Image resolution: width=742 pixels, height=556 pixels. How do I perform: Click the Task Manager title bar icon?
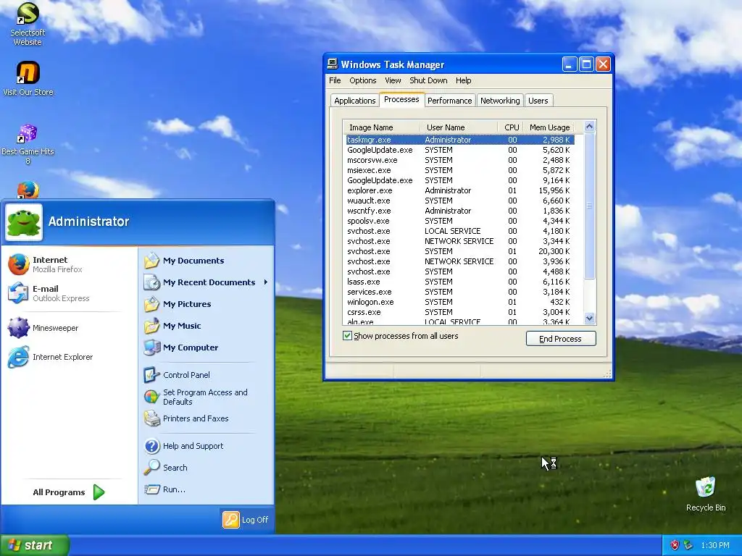coord(333,64)
